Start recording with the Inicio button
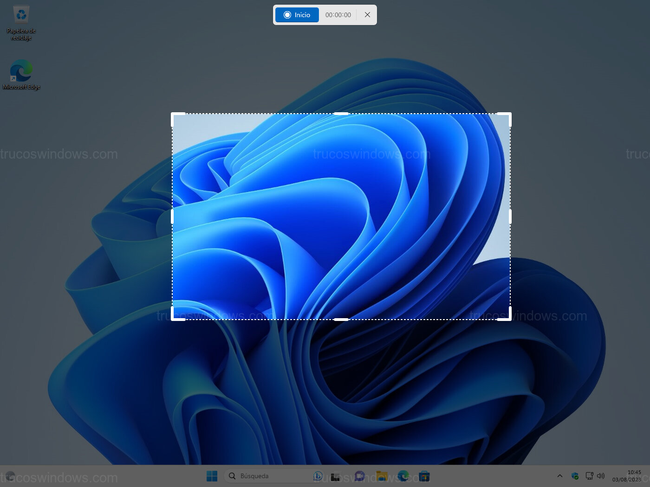 pos(297,15)
